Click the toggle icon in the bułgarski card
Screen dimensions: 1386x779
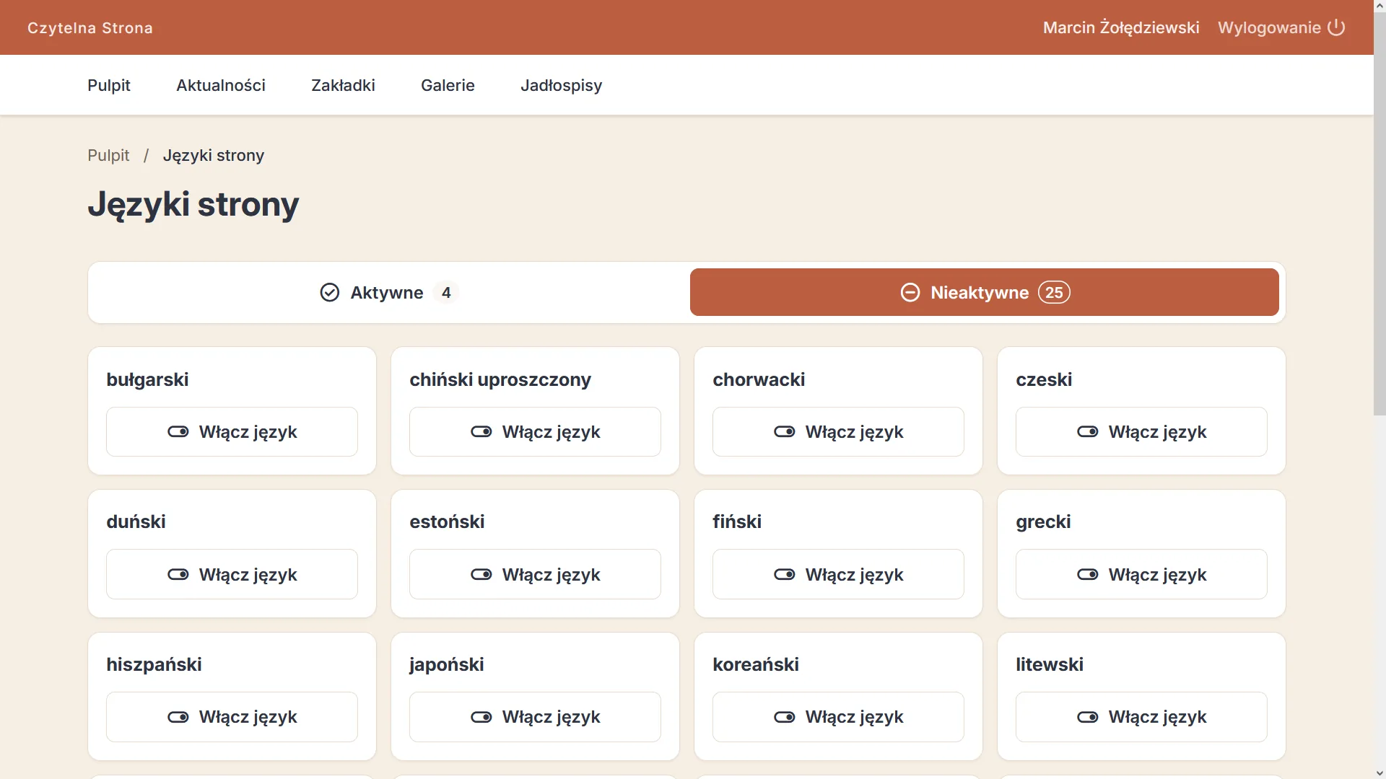pyautogui.click(x=178, y=431)
